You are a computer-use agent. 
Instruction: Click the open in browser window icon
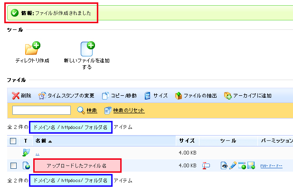pyautogui.click(x=242, y=165)
